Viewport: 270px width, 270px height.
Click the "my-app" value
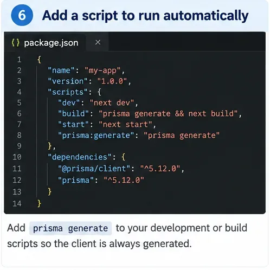coord(102,70)
